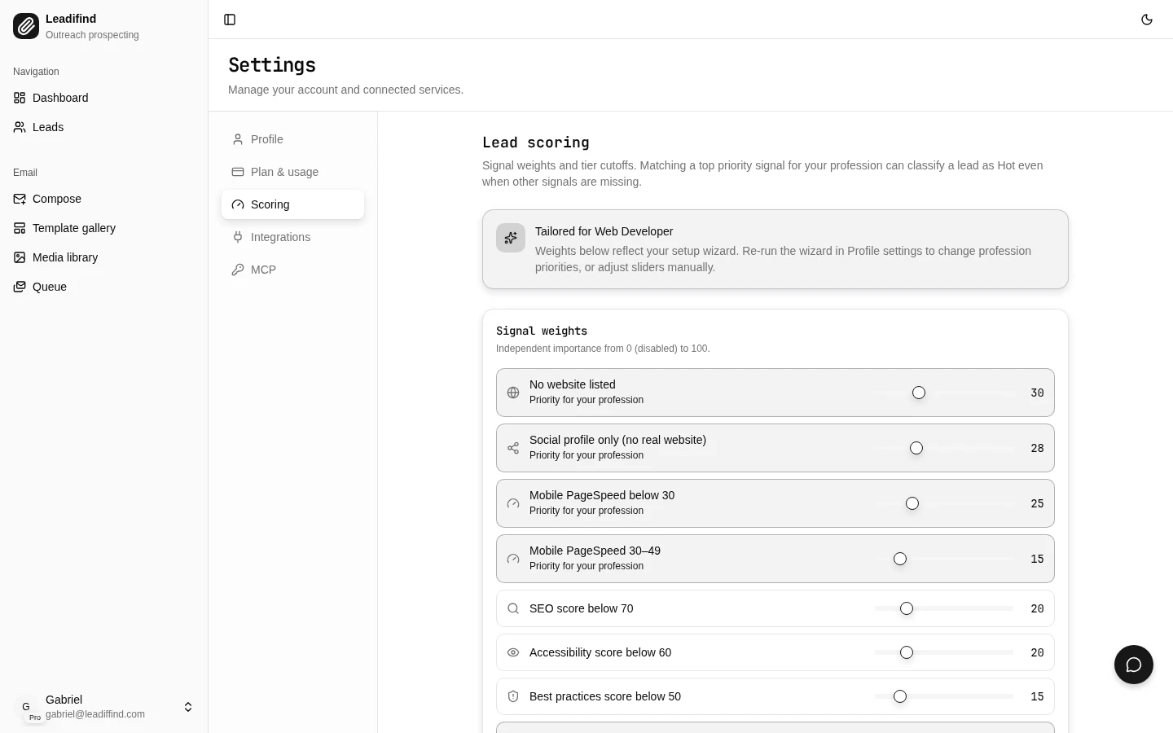Image resolution: width=1173 pixels, height=733 pixels.
Task: Switch to the Profile settings tab
Action: (x=292, y=139)
